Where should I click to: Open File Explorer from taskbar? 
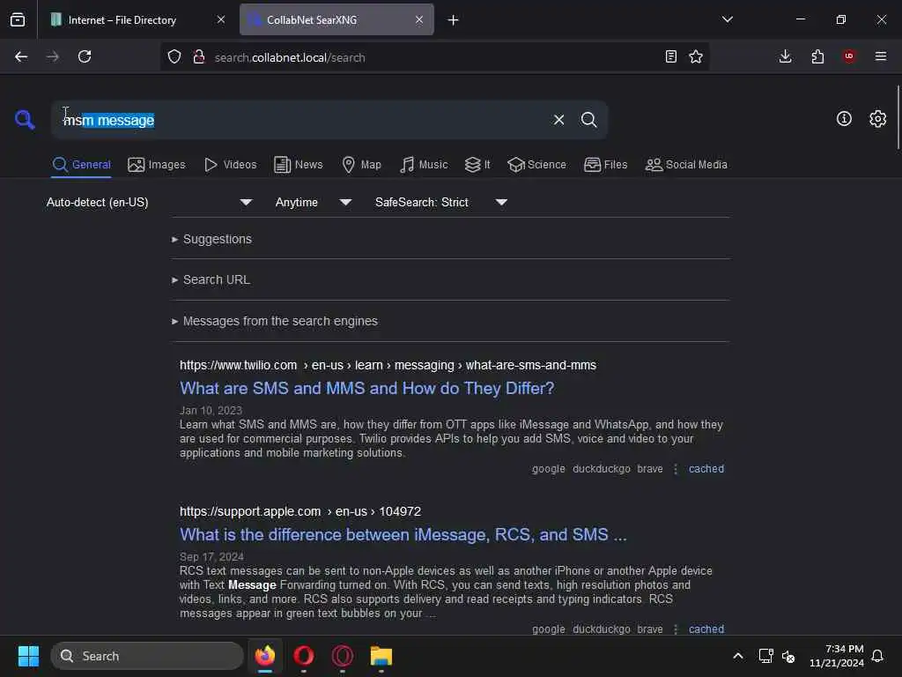pos(381,656)
